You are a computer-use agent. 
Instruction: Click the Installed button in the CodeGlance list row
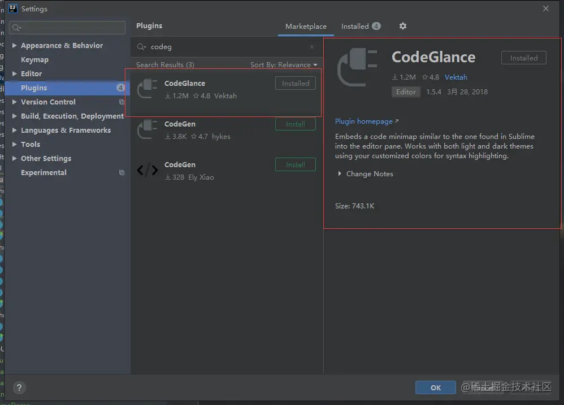click(x=296, y=84)
